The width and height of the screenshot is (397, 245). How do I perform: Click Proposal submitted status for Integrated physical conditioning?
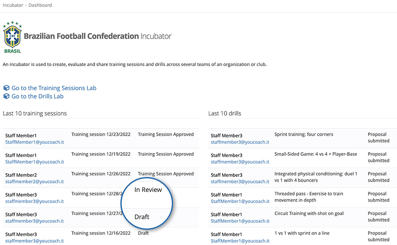click(x=379, y=177)
